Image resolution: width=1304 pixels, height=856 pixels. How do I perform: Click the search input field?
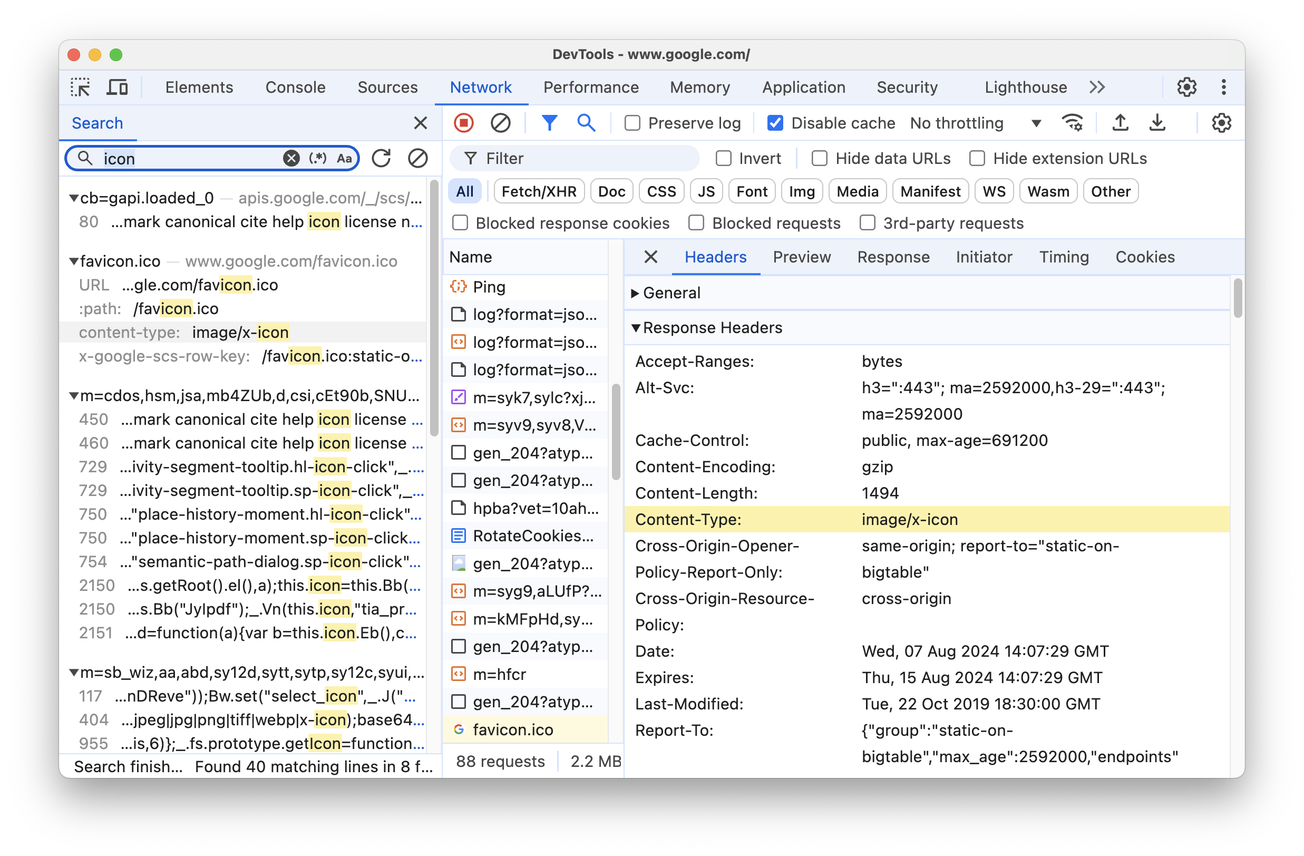(x=181, y=158)
